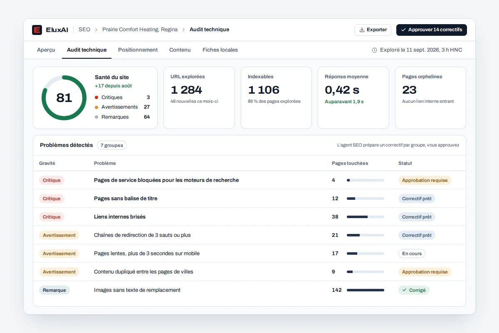Click Approbation requise for blocked service pages

[425, 180]
